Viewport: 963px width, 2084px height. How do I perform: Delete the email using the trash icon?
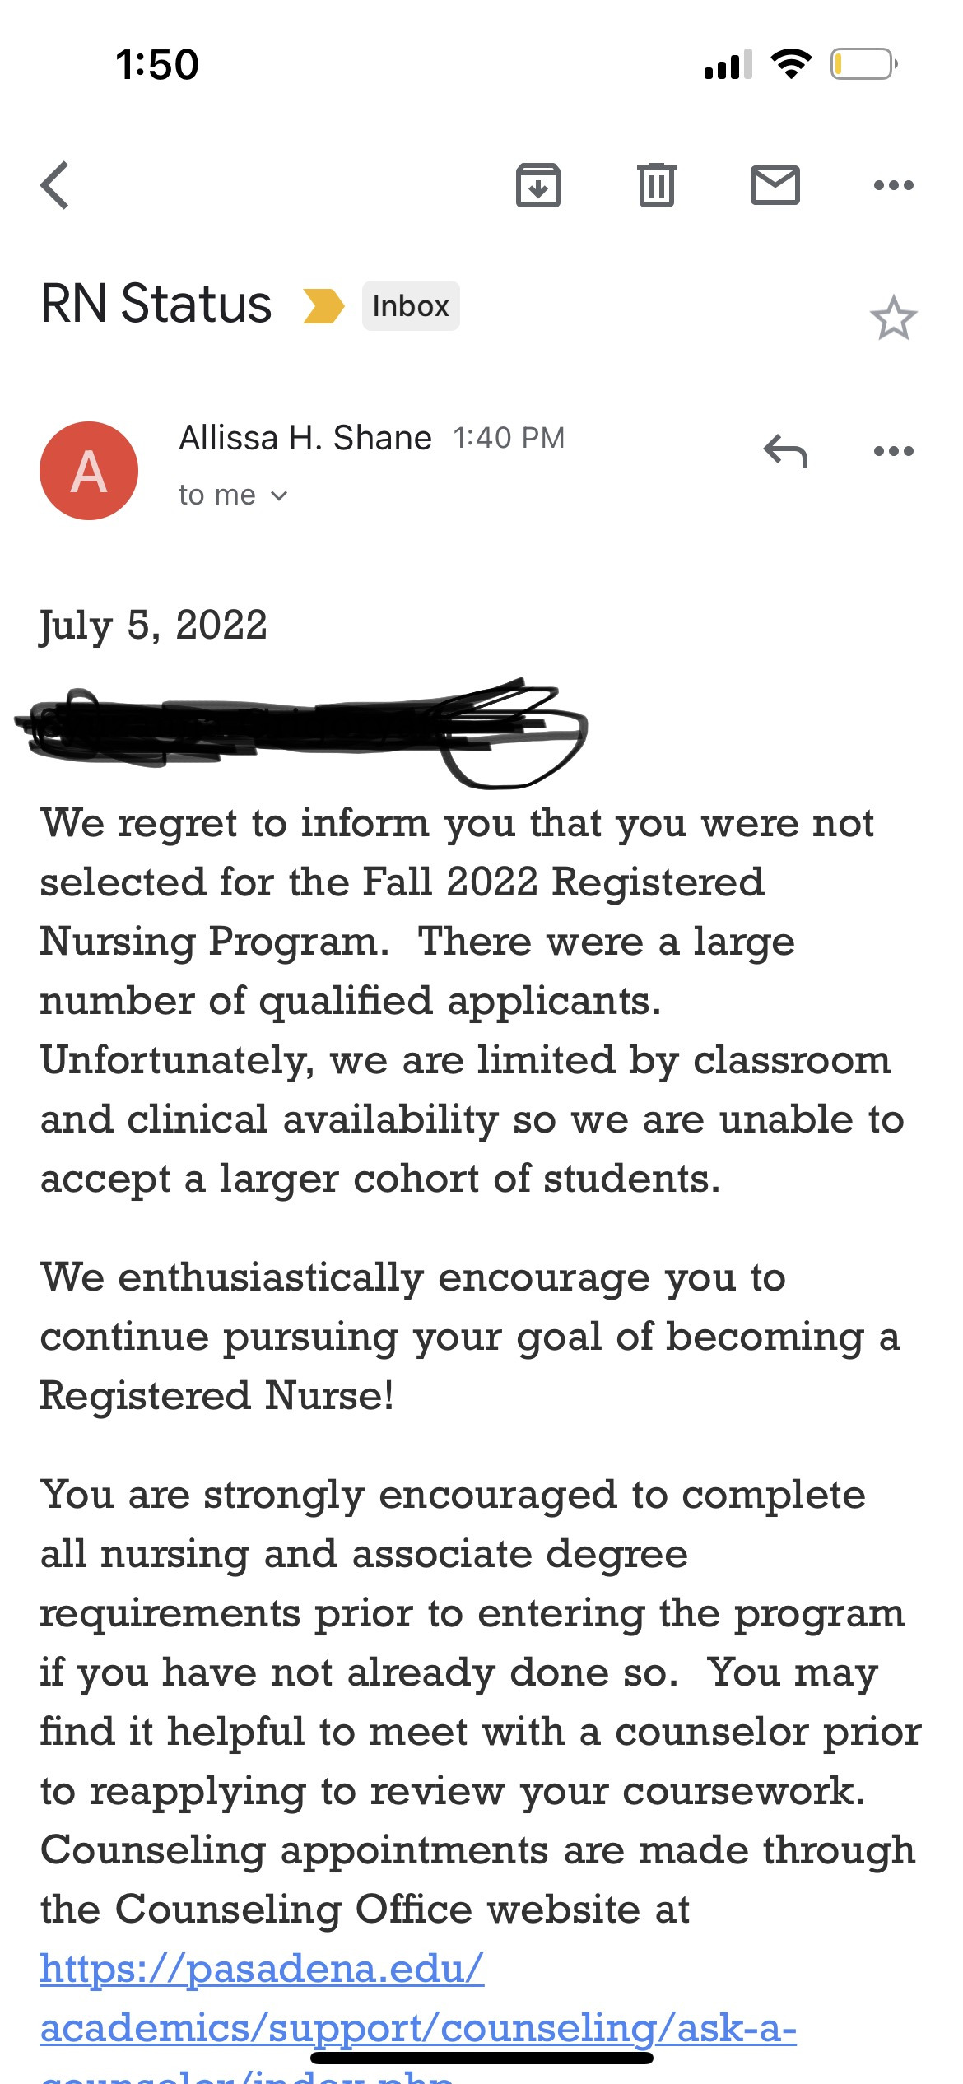tap(656, 185)
